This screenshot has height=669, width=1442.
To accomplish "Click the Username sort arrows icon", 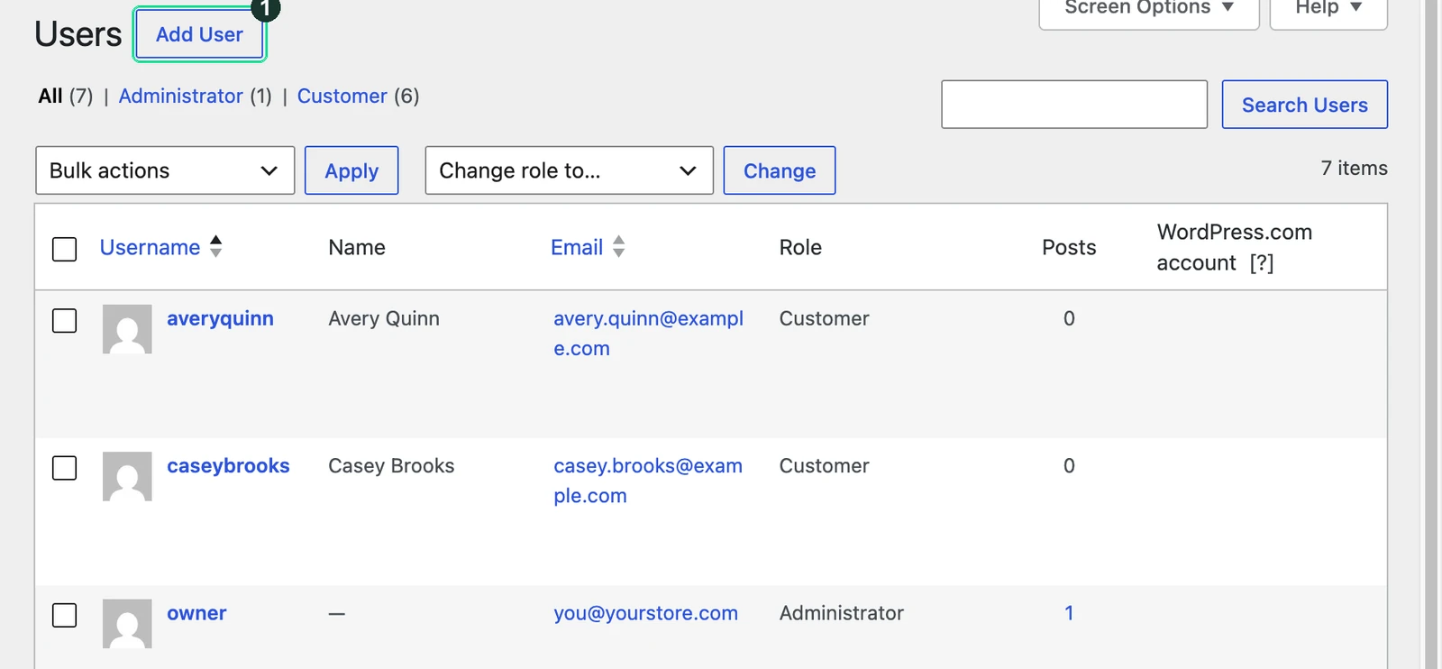I will [x=216, y=246].
